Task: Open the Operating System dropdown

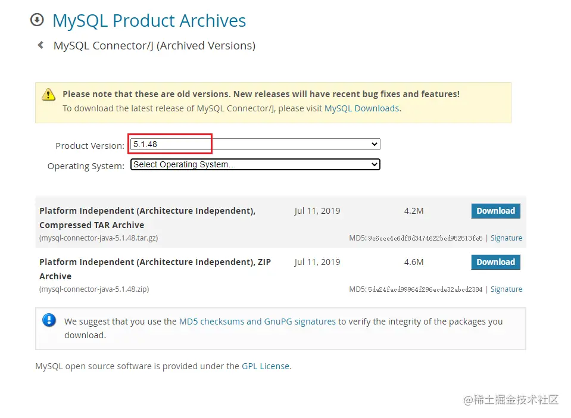Action: pos(254,164)
